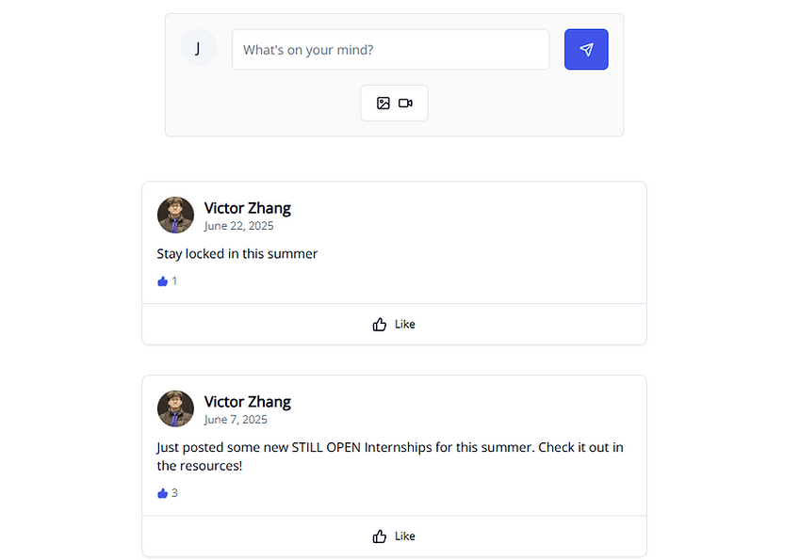View the 1 like count on first post
Viewport: 800px width, 560px height.
(x=168, y=280)
